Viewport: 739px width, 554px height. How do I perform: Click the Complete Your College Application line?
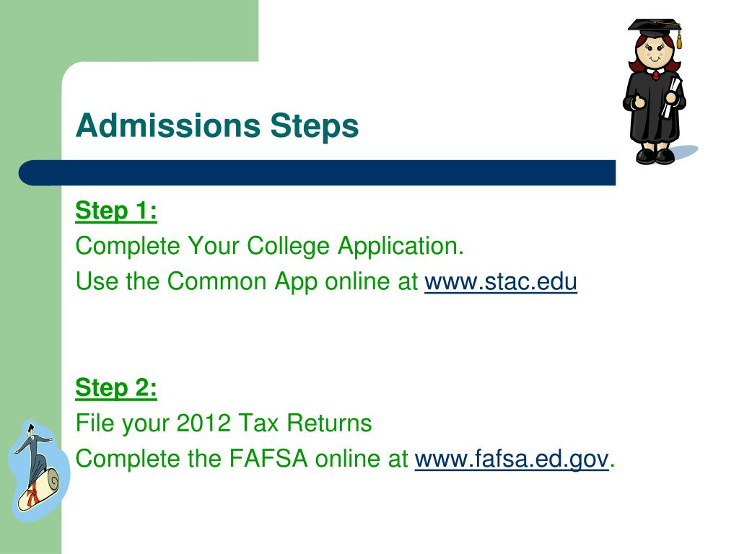pos(270,247)
